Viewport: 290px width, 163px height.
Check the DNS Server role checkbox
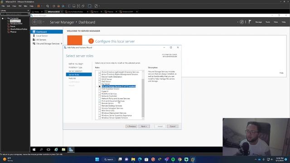point(100,81)
